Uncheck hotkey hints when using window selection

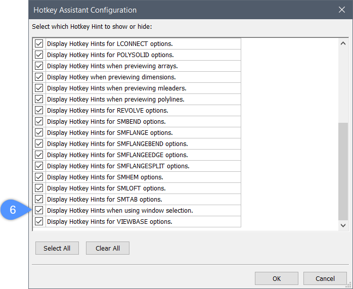click(39, 211)
